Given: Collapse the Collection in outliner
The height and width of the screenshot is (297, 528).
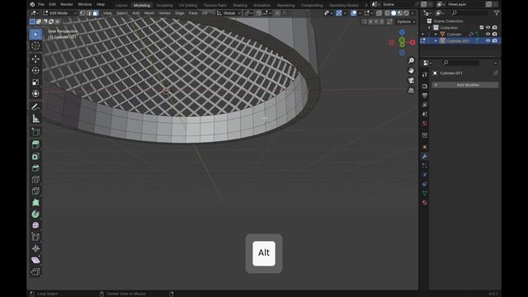Looking at the screenshot, I should pyautogui.click(x=429, y=27).
